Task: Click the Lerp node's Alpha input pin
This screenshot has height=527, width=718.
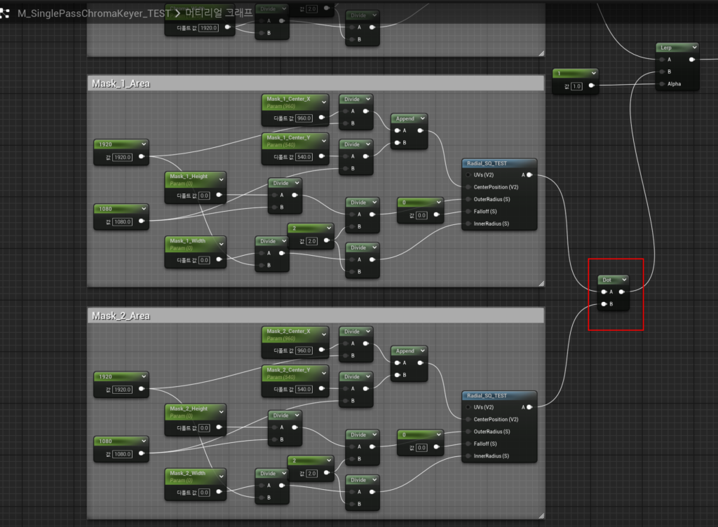Action: [662, 83]
